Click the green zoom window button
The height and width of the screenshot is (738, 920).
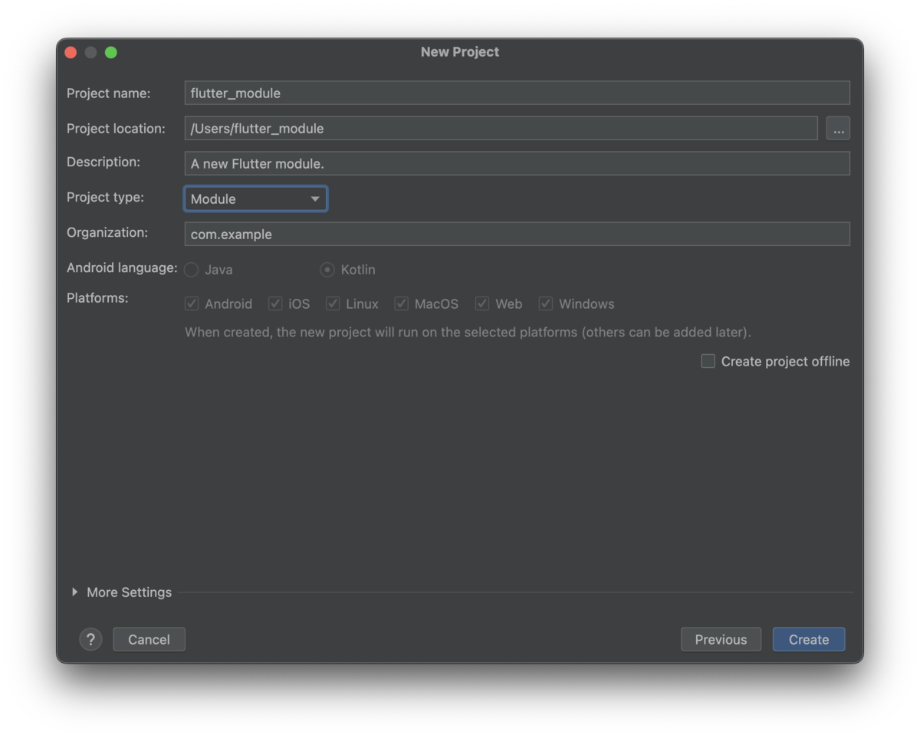tap(111, 52)
